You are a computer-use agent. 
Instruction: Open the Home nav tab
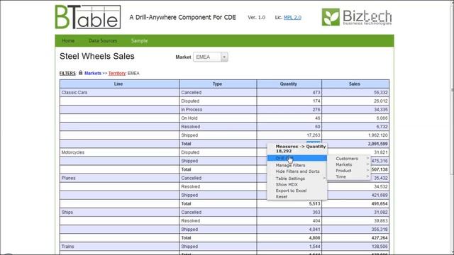click(x=68, y=41)
